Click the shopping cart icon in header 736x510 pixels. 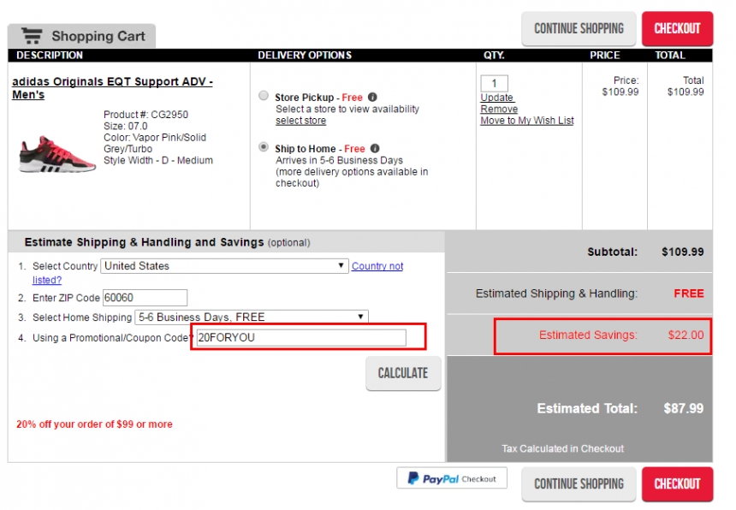tap(32, 36)
